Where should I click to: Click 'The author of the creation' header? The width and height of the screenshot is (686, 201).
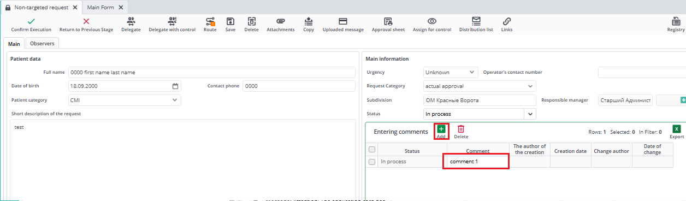tap(529, 149)
